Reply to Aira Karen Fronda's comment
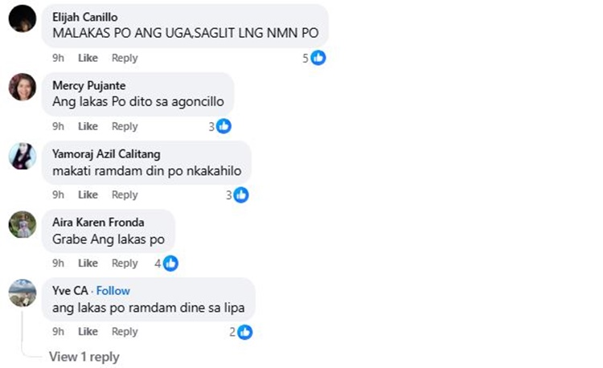The image size is (603, 368). [125, 263]
